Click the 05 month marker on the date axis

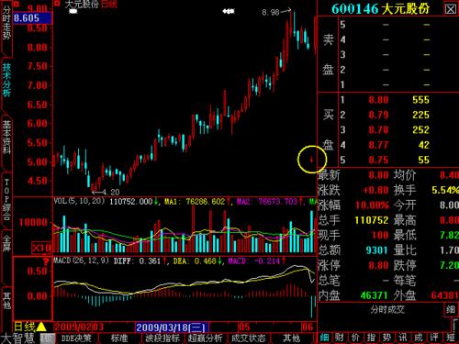(244, 327)
